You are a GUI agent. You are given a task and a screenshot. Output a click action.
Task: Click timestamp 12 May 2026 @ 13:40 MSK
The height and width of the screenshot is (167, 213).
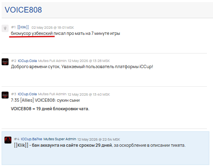[89, 94]
